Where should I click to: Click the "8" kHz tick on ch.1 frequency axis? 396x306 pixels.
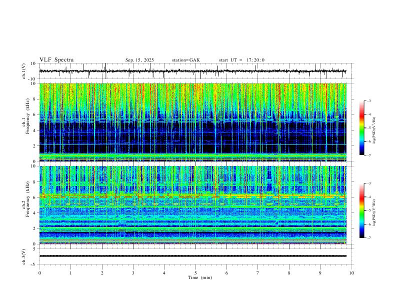(34, 99)
